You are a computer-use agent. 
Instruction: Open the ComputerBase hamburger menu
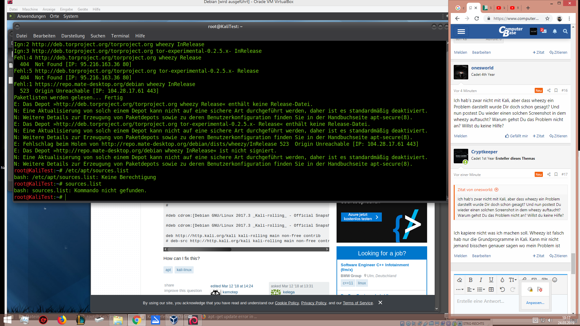(461, 31)
